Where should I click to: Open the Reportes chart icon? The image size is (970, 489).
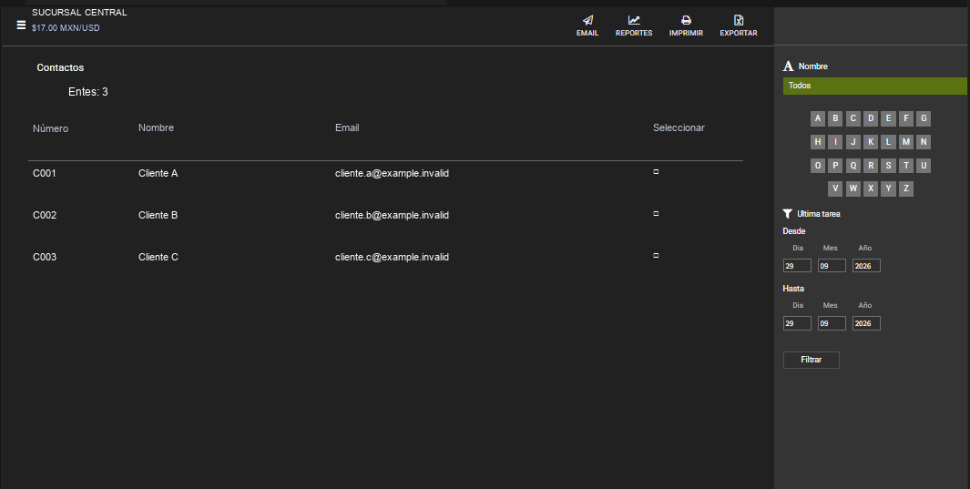[634, 20]
